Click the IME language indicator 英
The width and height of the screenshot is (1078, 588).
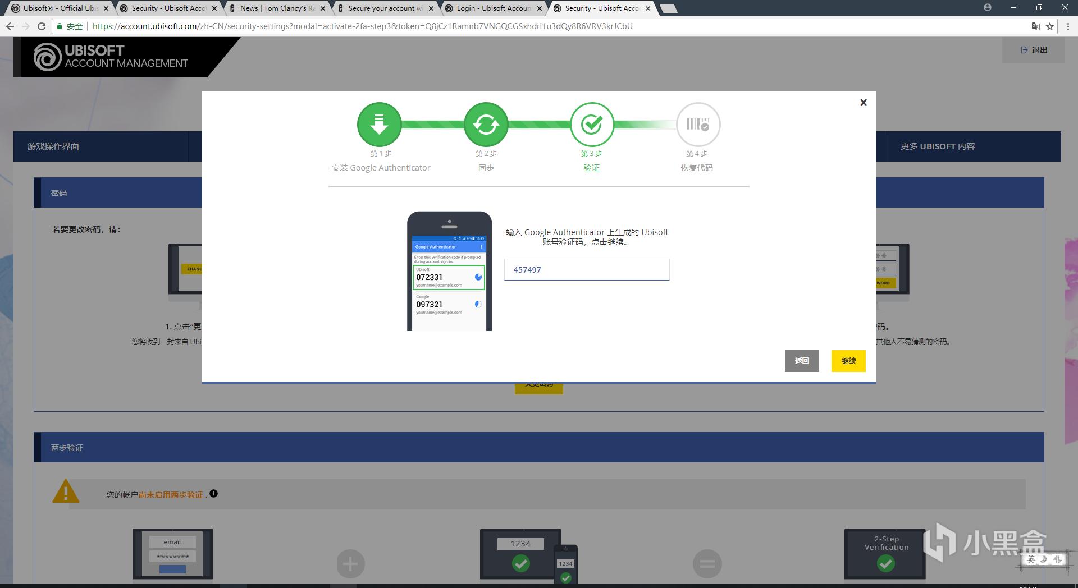[x=1031, y=559]
